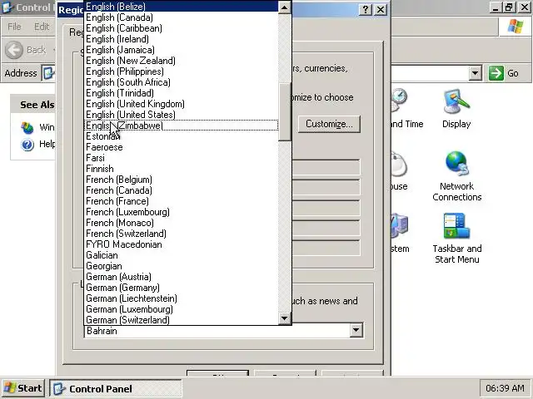The image size is (533, 399).
Task: Pick Farsi from the language list
Action: (x=181, y=158)
